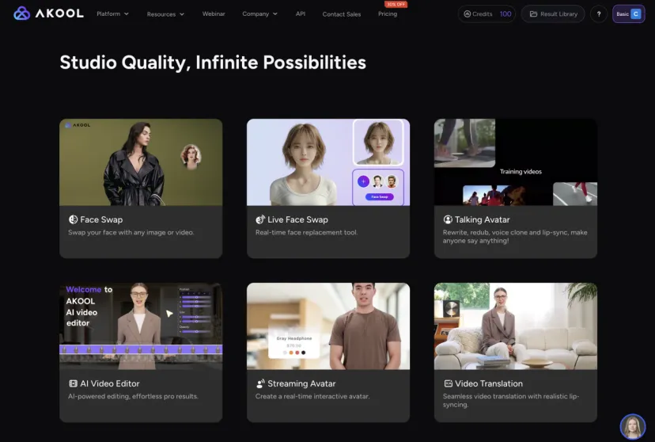Click the 'Studio Quality, Infinite Possibilities' heading
The width and height of the screenshot is (655, 442).
click(x=213, y=63)
